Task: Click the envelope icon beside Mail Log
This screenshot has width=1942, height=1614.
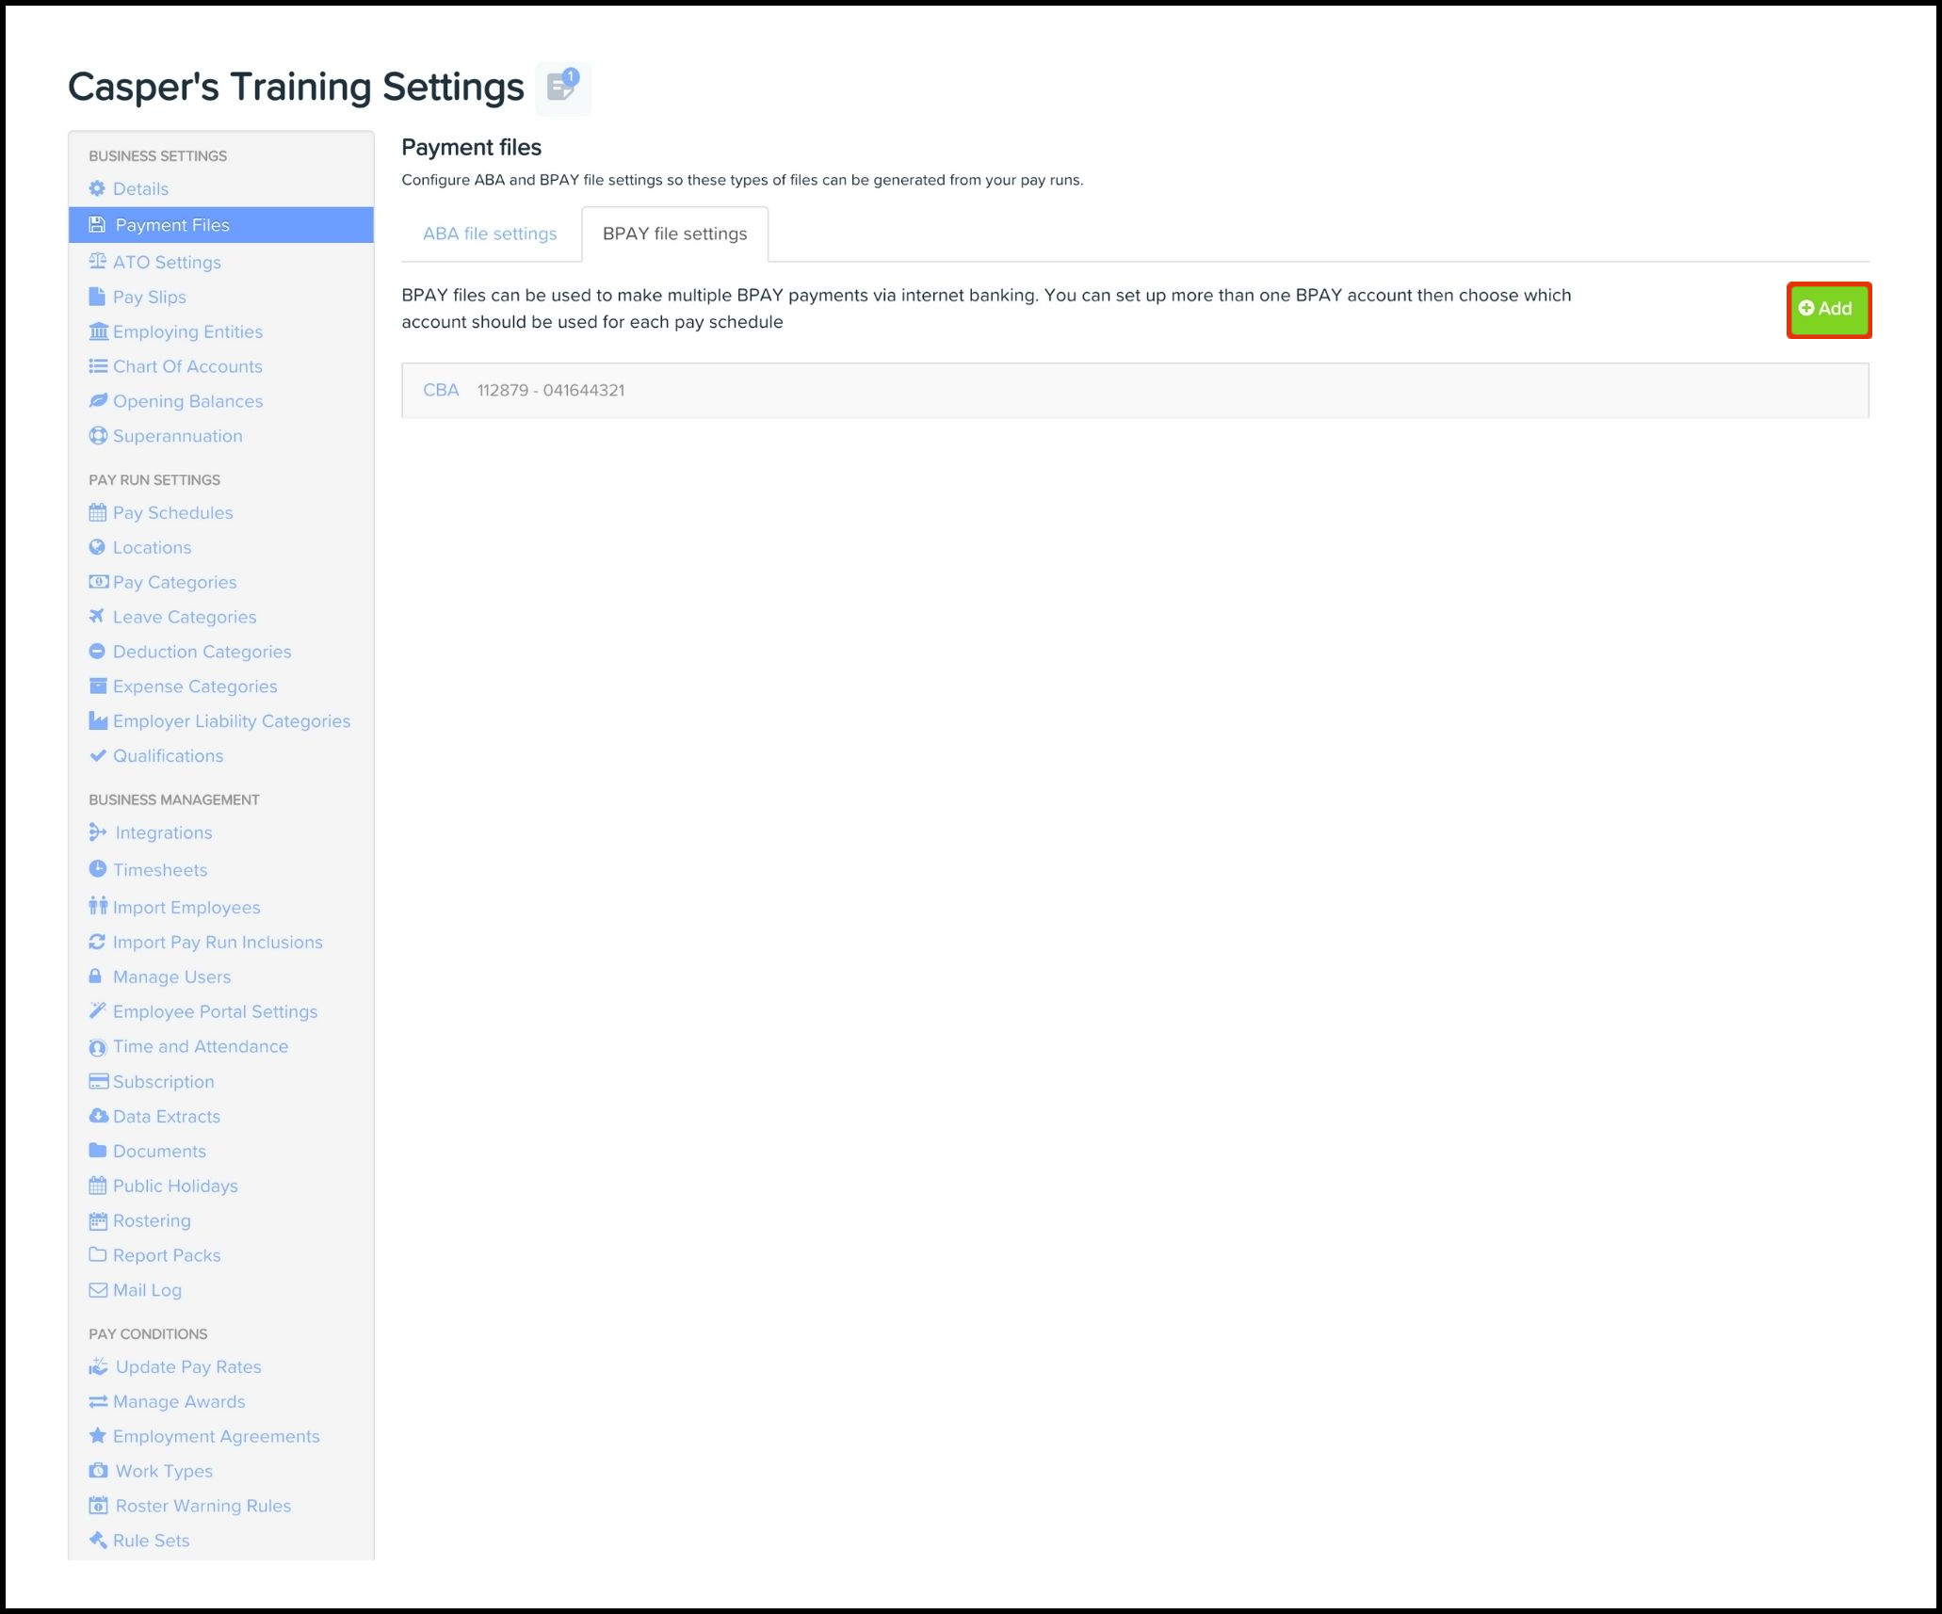Action: (x=98, y=1290)
